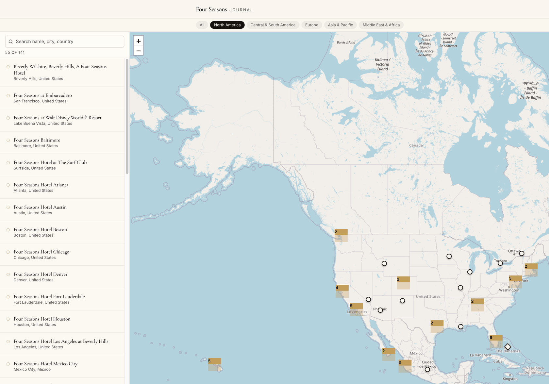
Task: Filter by Middle East & Africa
Action: click(381, 25)
